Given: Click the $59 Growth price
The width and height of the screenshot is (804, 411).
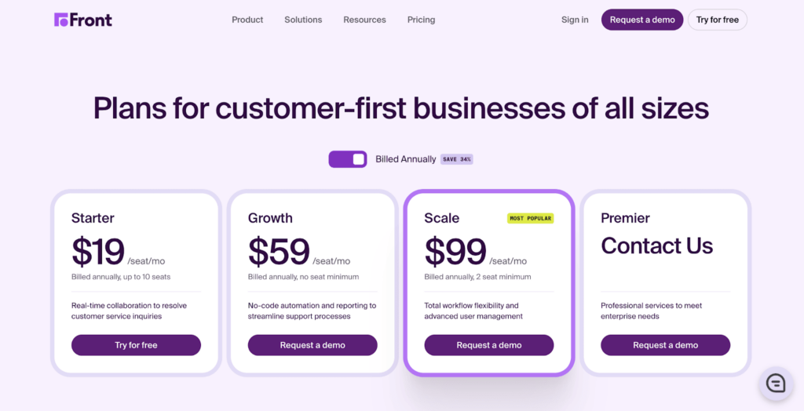Looking at the screenshot, I should pos(279,252).
